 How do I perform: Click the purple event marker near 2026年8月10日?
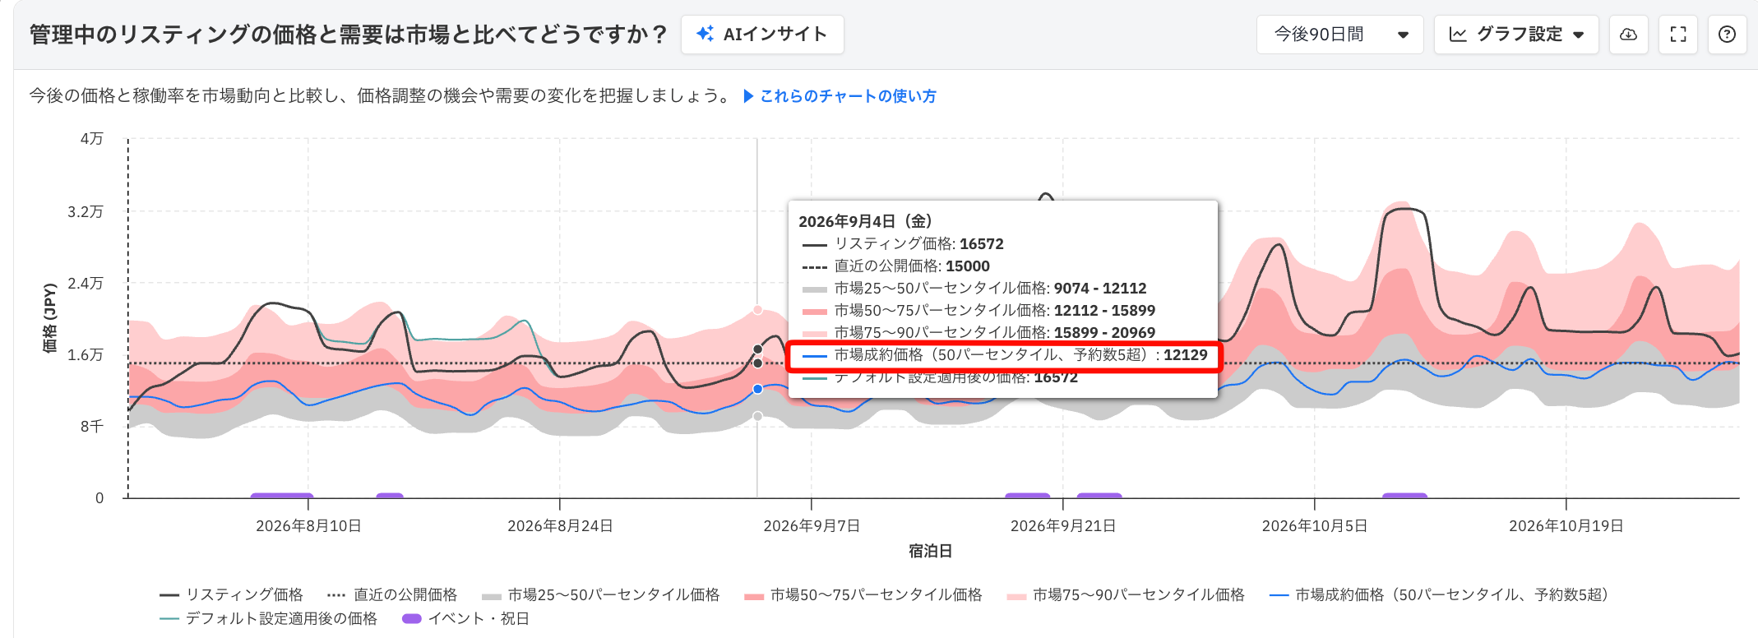click(281, 496)
